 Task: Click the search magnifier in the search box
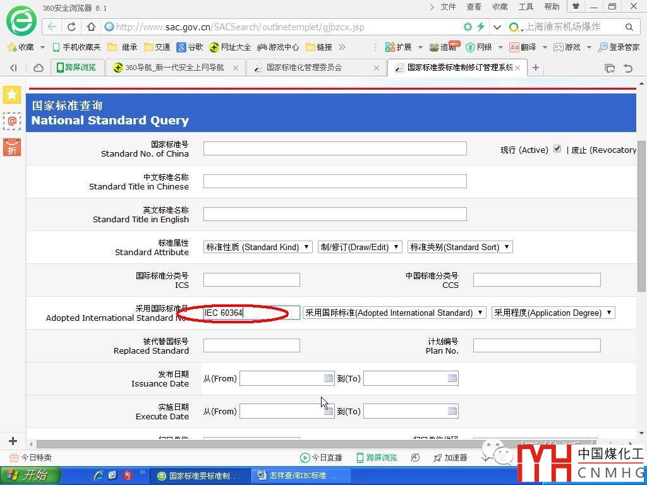(629, 27)
